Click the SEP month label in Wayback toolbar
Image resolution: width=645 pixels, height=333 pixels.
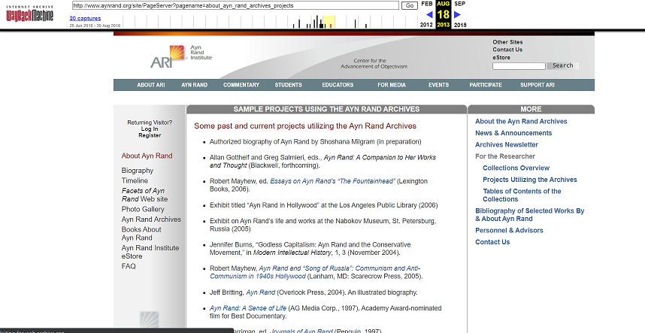(x=459, y=3)
